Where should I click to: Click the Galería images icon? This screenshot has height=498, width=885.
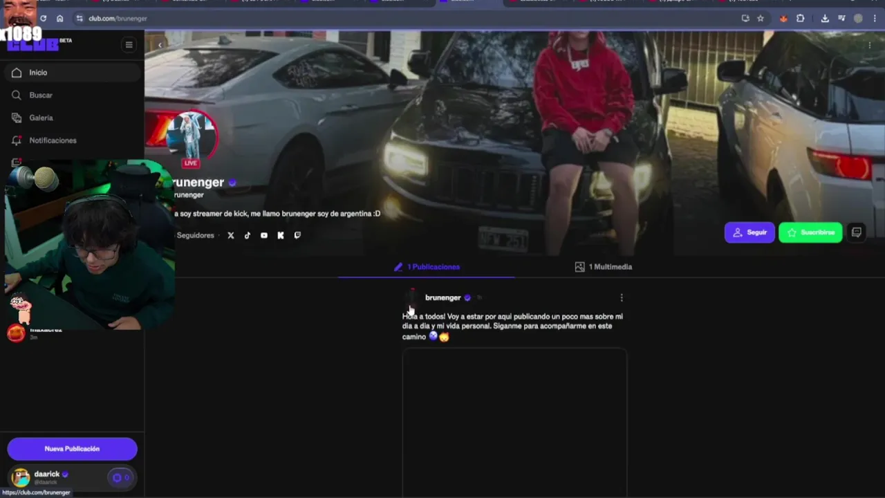[17, 118]
